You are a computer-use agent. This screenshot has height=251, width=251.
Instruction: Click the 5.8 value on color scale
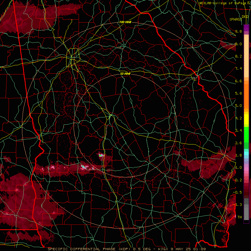(x=238, y=93)
